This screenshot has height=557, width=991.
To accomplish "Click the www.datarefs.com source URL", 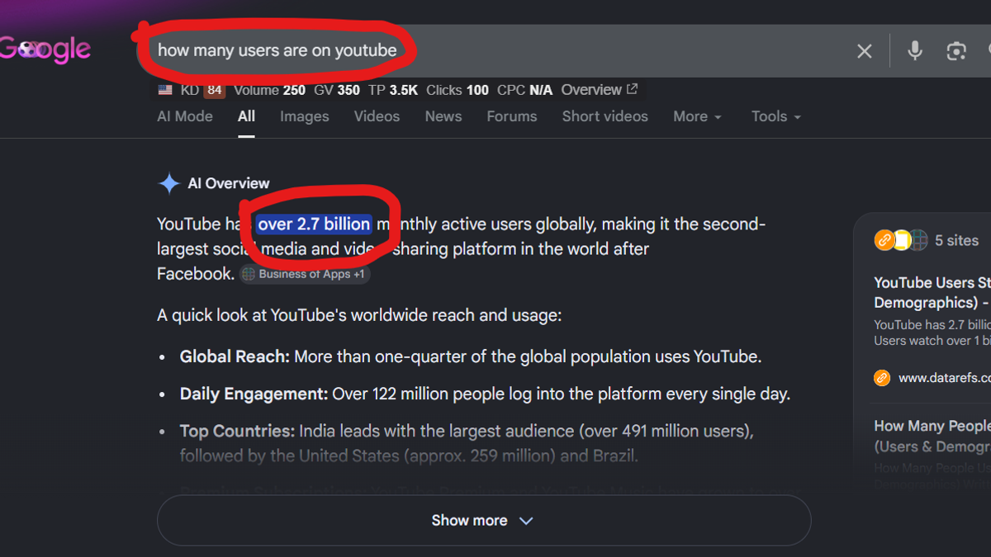I will coord(944,378).
